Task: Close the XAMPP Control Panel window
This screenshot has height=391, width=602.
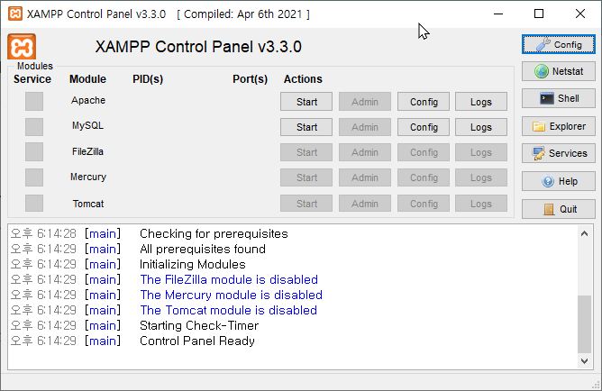Action: (580, 14)
